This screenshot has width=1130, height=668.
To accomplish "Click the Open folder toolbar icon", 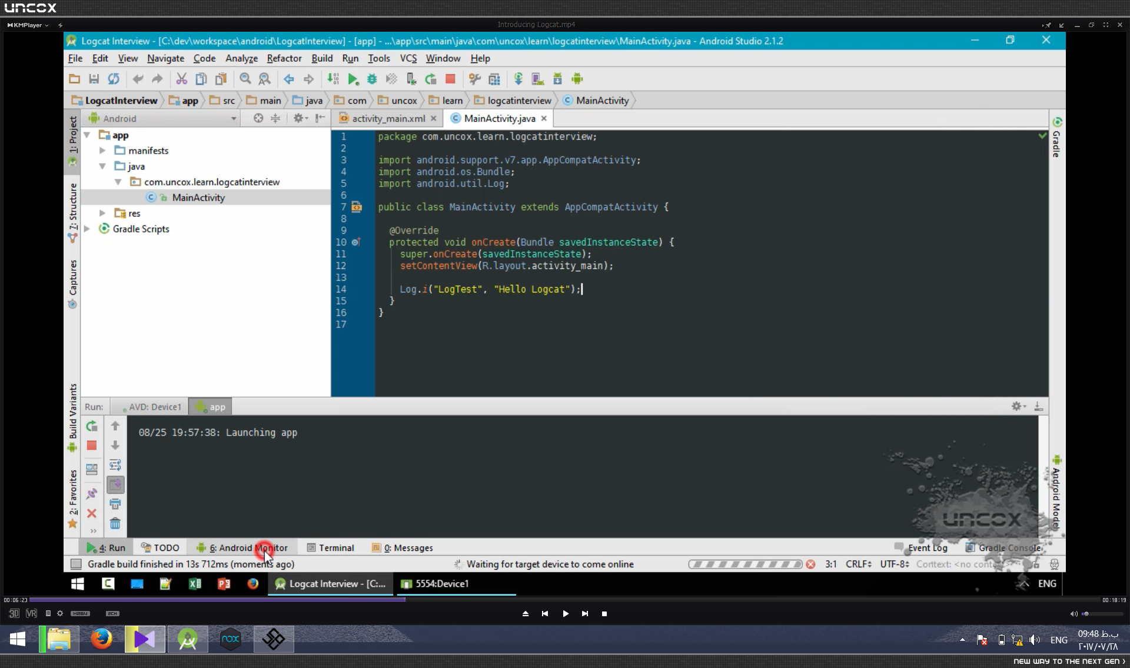I will pos(75,79).
